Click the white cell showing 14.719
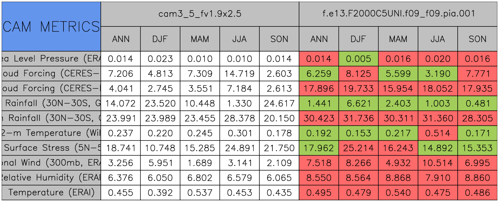This screenshot has width=499, height=202. (239, 74)
